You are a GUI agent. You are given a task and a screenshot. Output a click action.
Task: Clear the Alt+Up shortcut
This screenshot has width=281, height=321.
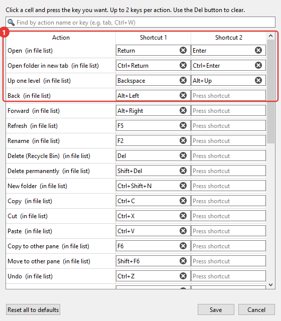click(258, 80)
